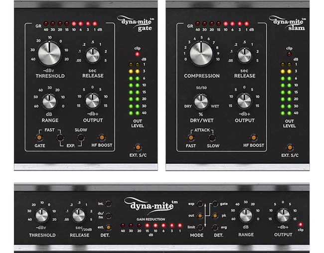Click the 40 dB out level LEDs on gate
The width and height of the screenshot is (324, 253).
(134, 113)
